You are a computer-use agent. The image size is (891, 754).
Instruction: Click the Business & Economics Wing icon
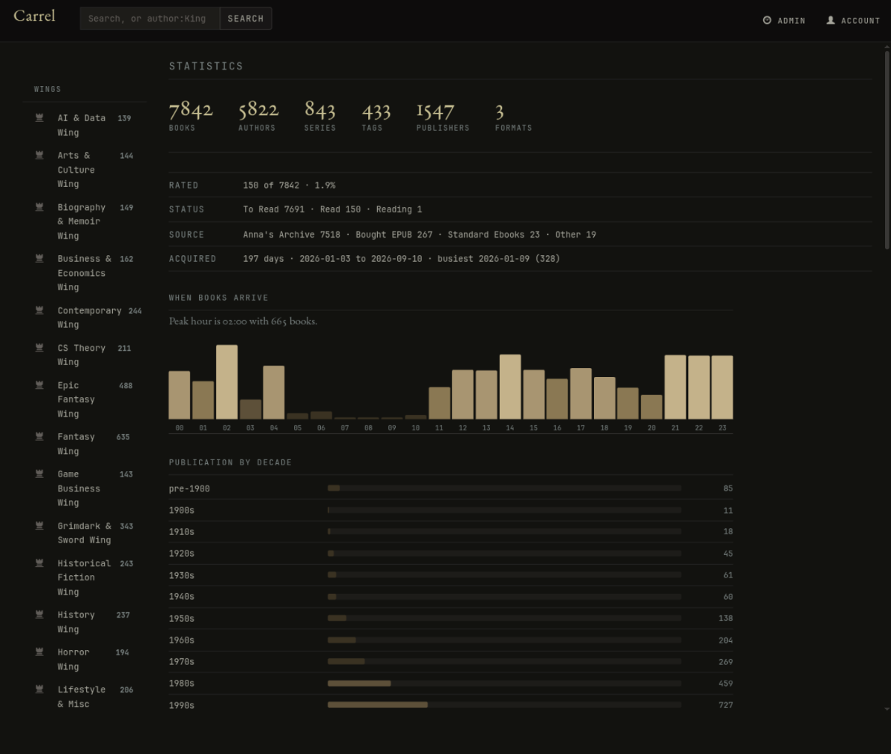click(39, 258)
